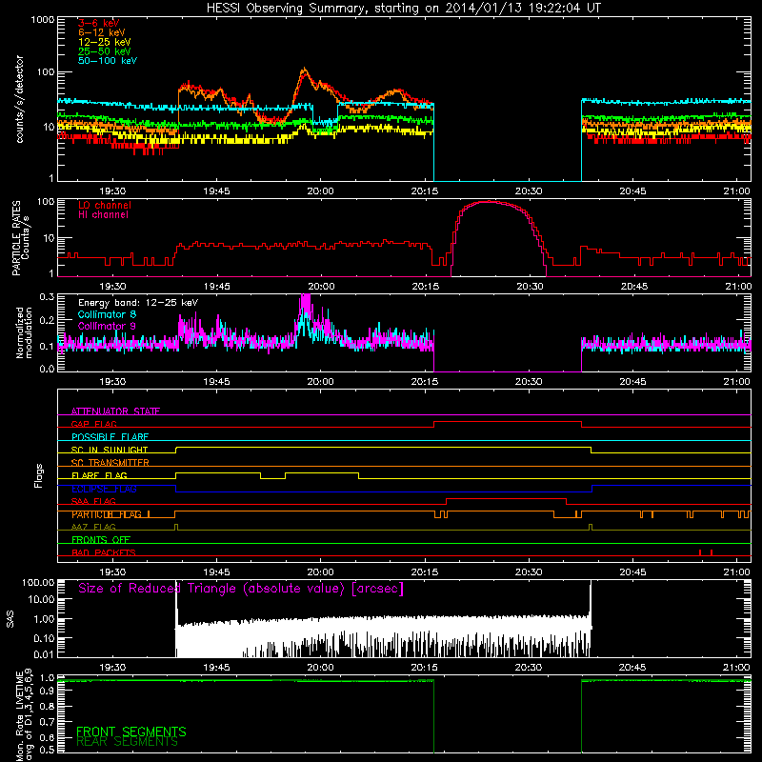Click the yellow 12-25 keV legend label
This screenshot has width=762, height=762.
pyautogui.click(x=105, y=42)
